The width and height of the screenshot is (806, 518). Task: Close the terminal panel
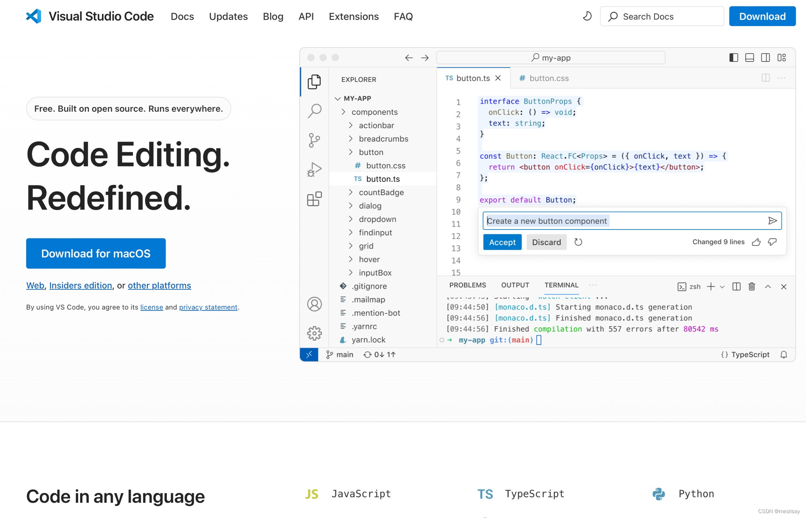(784, 287)
